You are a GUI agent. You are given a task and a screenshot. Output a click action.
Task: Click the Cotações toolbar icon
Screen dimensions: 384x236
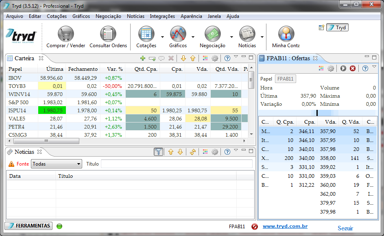(146, 34)
